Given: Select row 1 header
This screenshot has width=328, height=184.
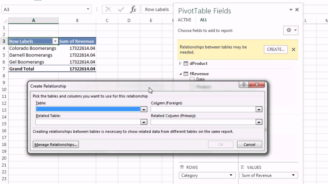Looking at the screenshot, I should pos(4,28).
